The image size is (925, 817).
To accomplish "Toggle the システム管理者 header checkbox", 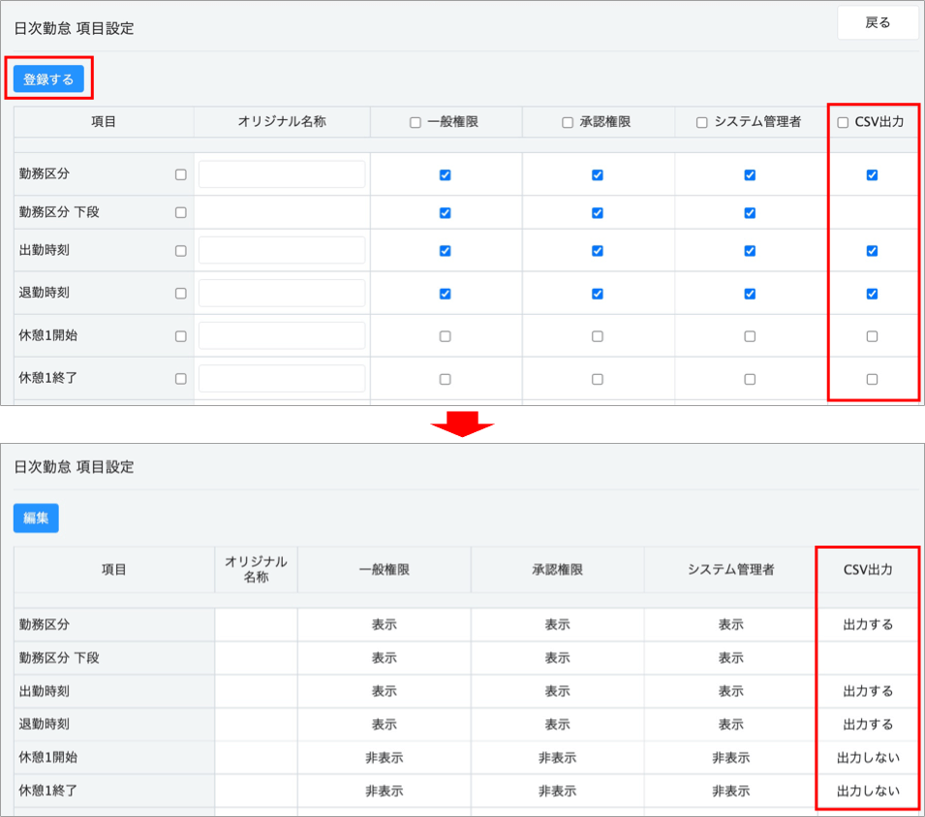I will [x=702, y=123].
